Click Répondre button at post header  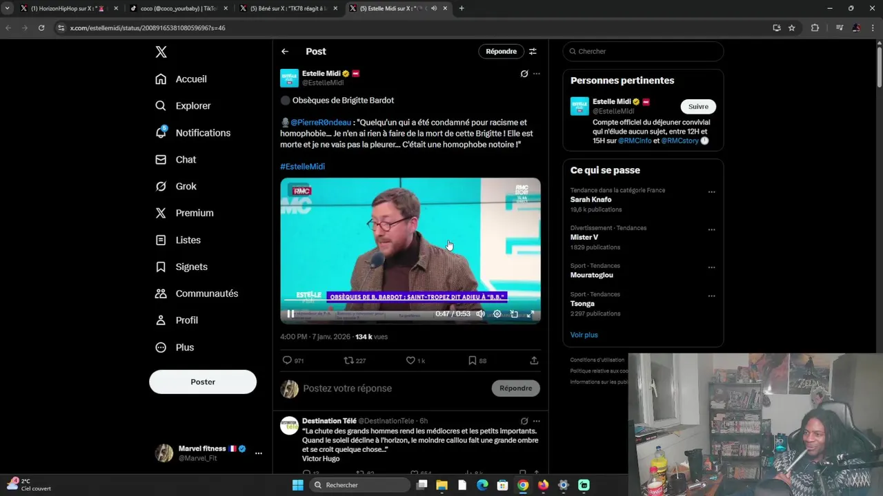[x=501, y=52]
